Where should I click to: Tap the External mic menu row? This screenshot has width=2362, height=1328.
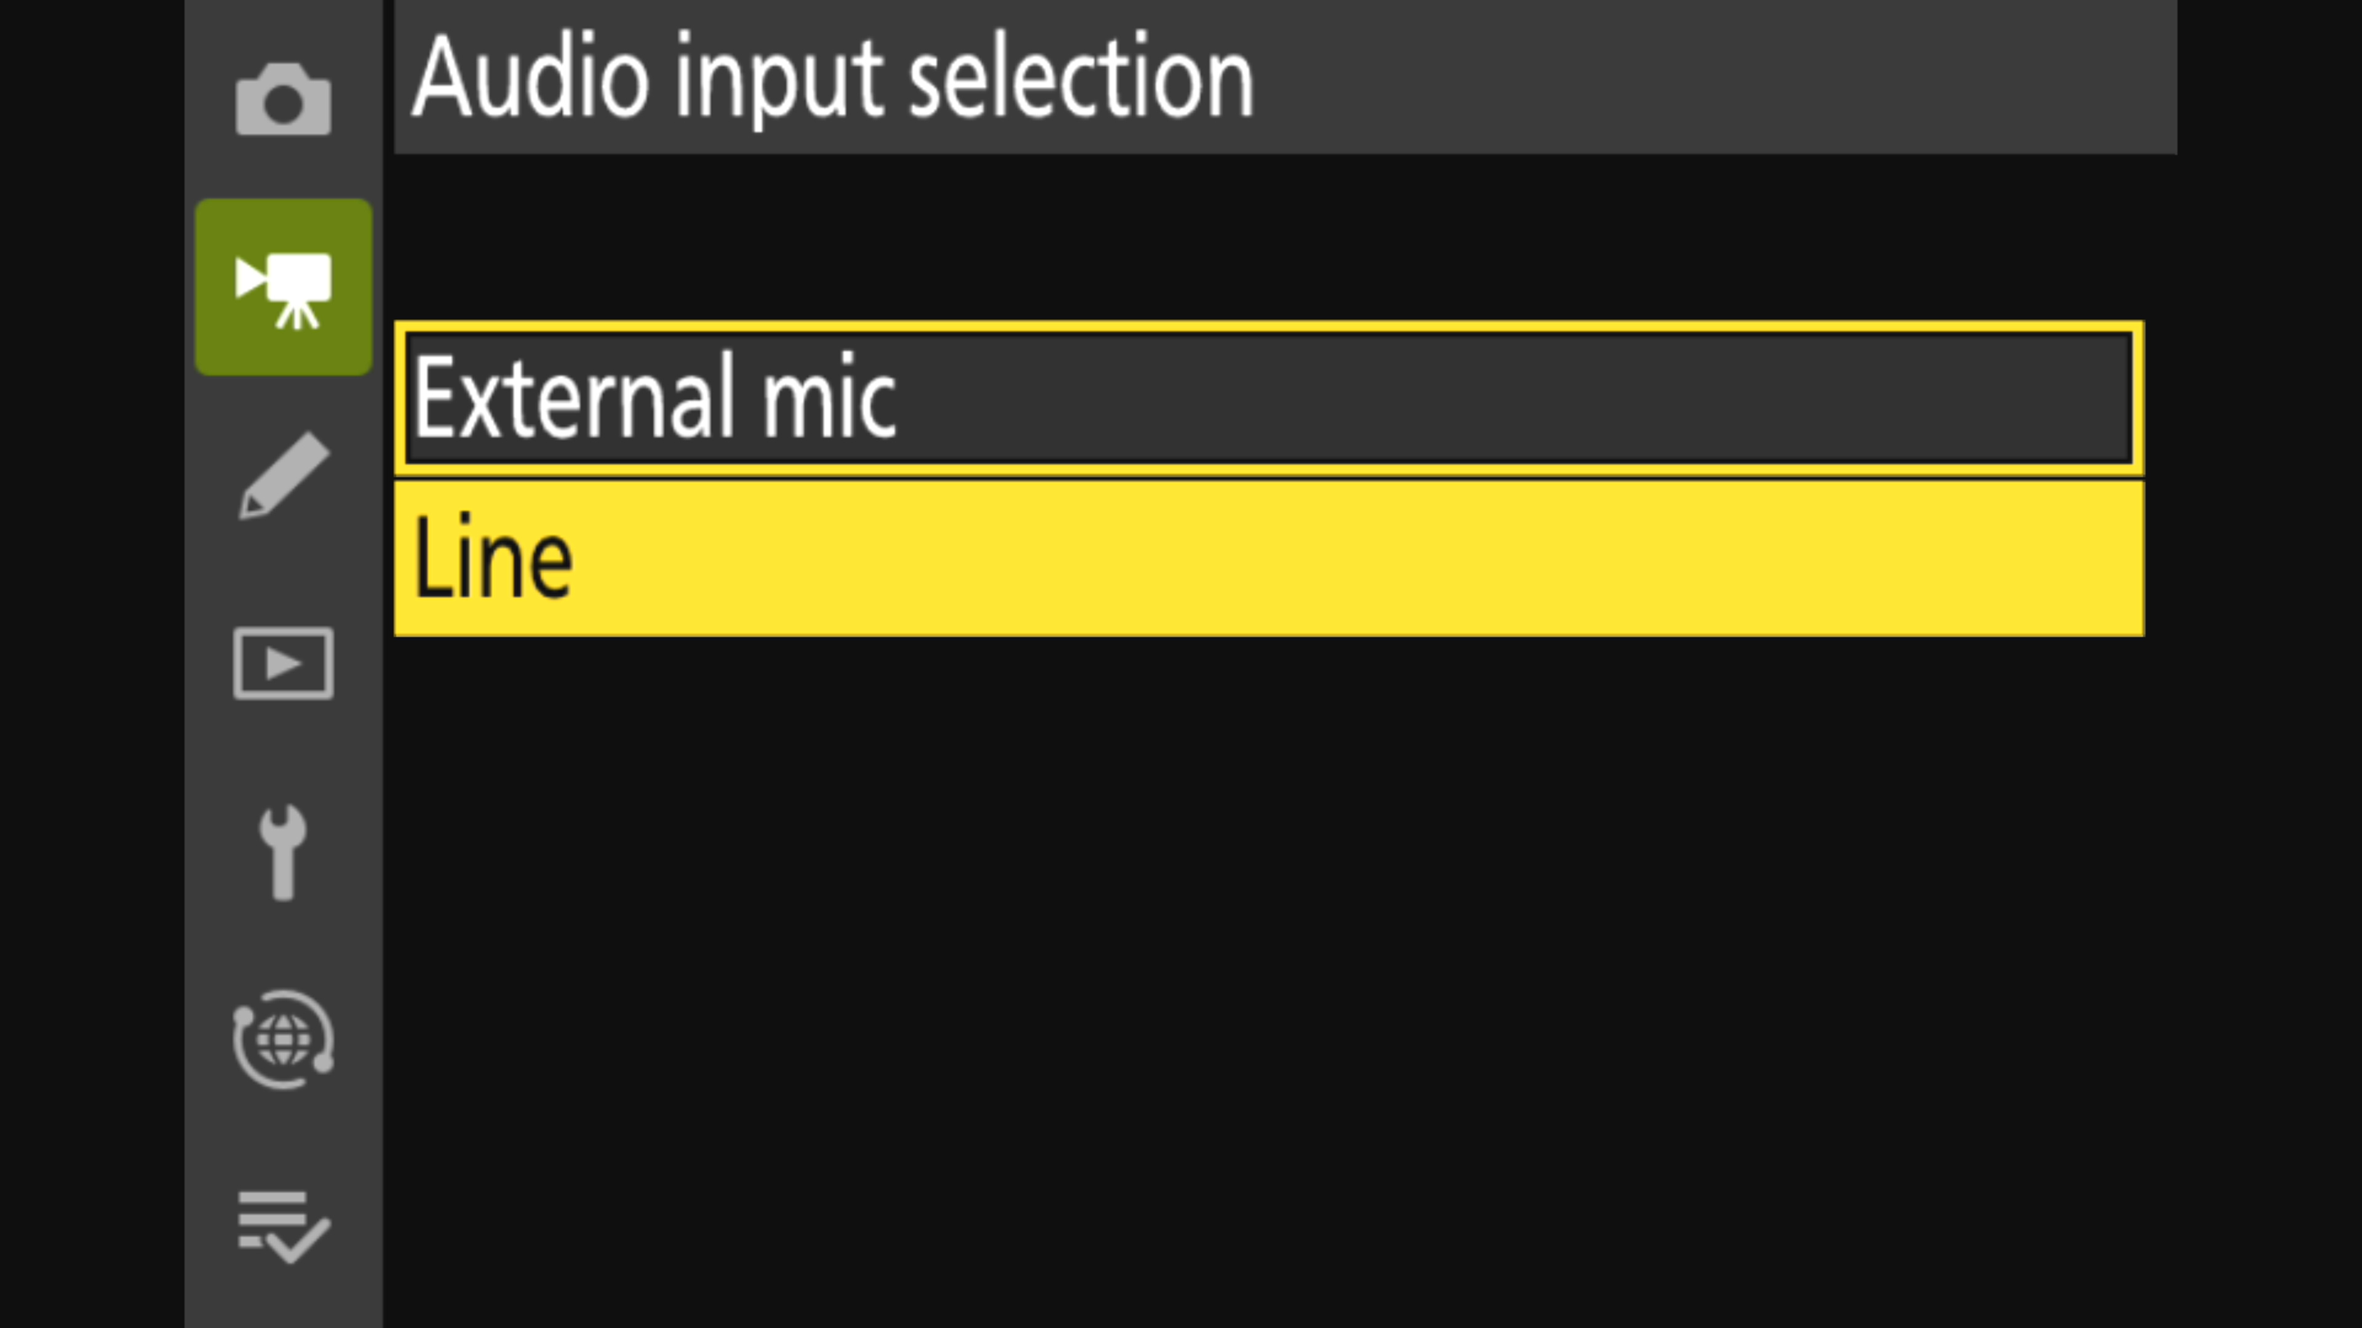(x=1268, y=398)
